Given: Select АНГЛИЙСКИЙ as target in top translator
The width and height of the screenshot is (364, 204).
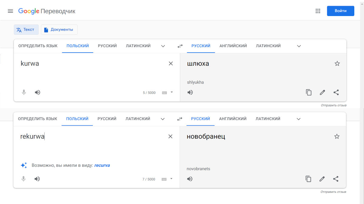Looking at the screenshot, I should 233,46.
